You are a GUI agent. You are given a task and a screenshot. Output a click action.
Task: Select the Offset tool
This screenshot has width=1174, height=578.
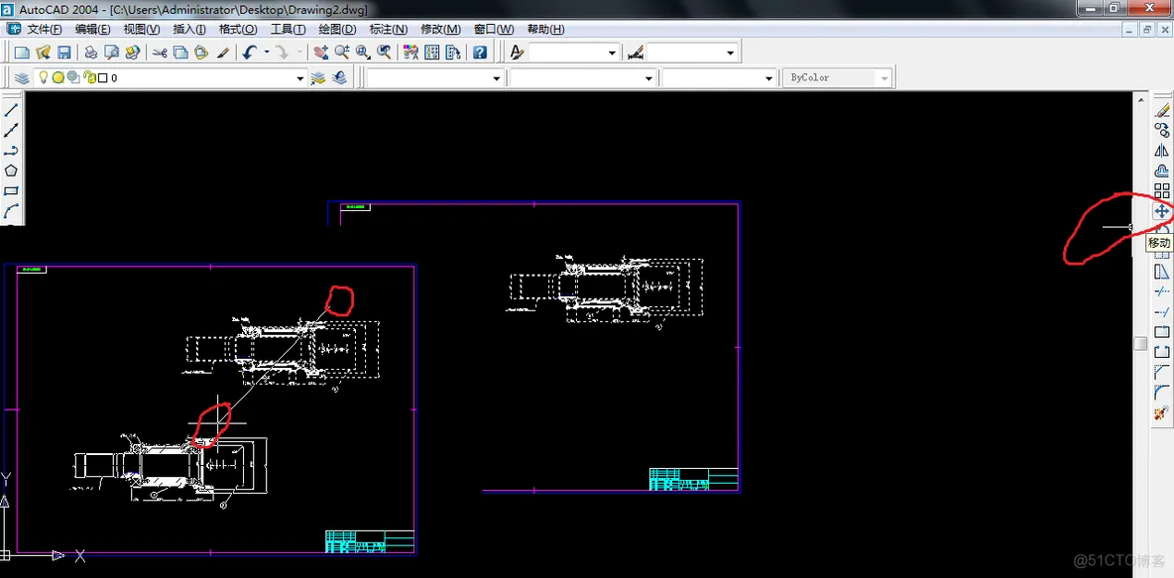(1162, 171)
